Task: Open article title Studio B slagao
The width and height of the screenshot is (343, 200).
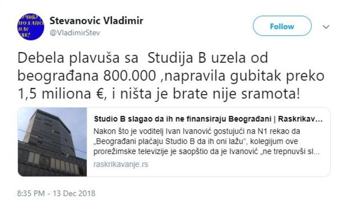Action: 208,119
